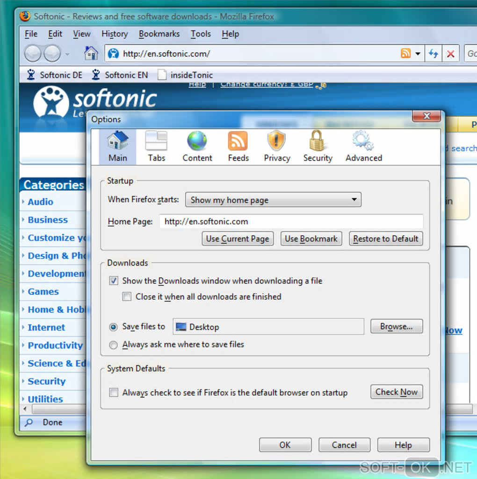Click the RSS feed icon in address bar
Screen dimensions: 477x479
(405, 54)
